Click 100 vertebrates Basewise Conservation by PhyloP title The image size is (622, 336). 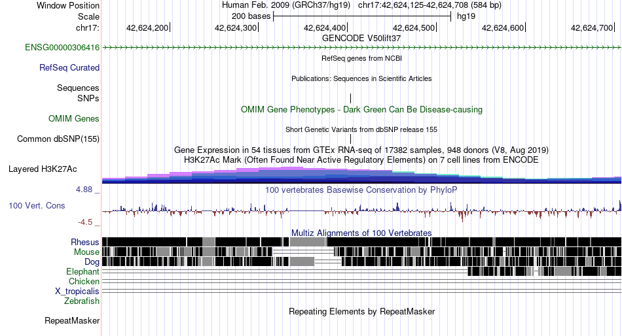361,190
